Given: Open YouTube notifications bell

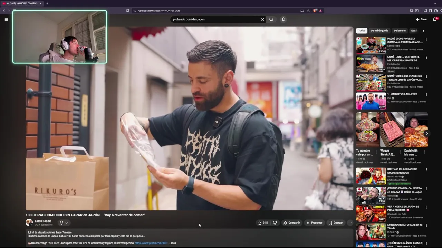Looking at the screenshot, I should click(435, 19).
